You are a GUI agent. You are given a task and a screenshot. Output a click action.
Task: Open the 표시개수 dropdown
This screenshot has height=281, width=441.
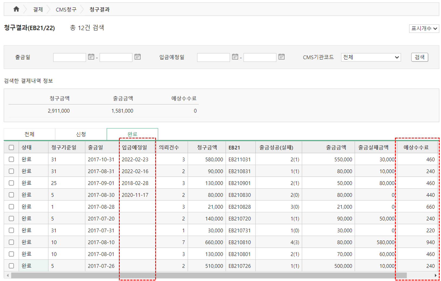(x=424, y=28)
